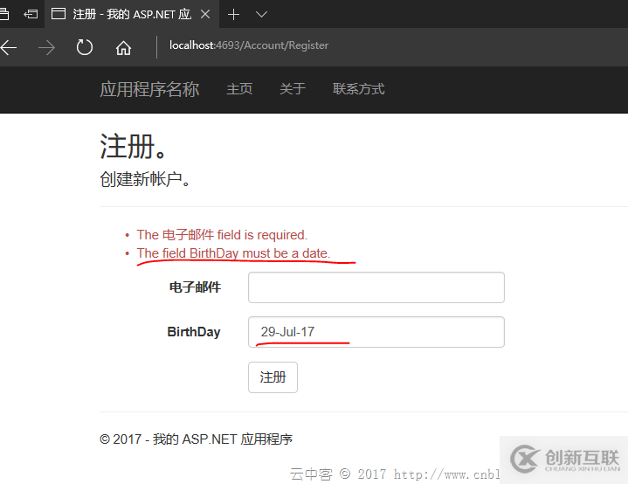Open the browser home page icon

click(x=123, y=48)
